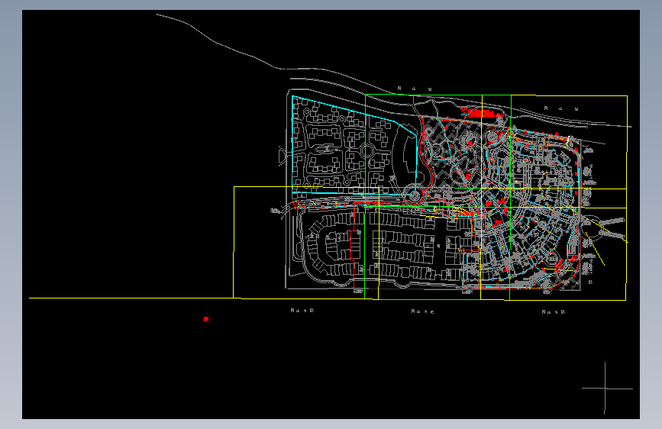Image resolution: width=662 pixels, height=429 pixels.
Task: Select the green viewport rectangle's top-left corner
Action: (x=365, y=95)
